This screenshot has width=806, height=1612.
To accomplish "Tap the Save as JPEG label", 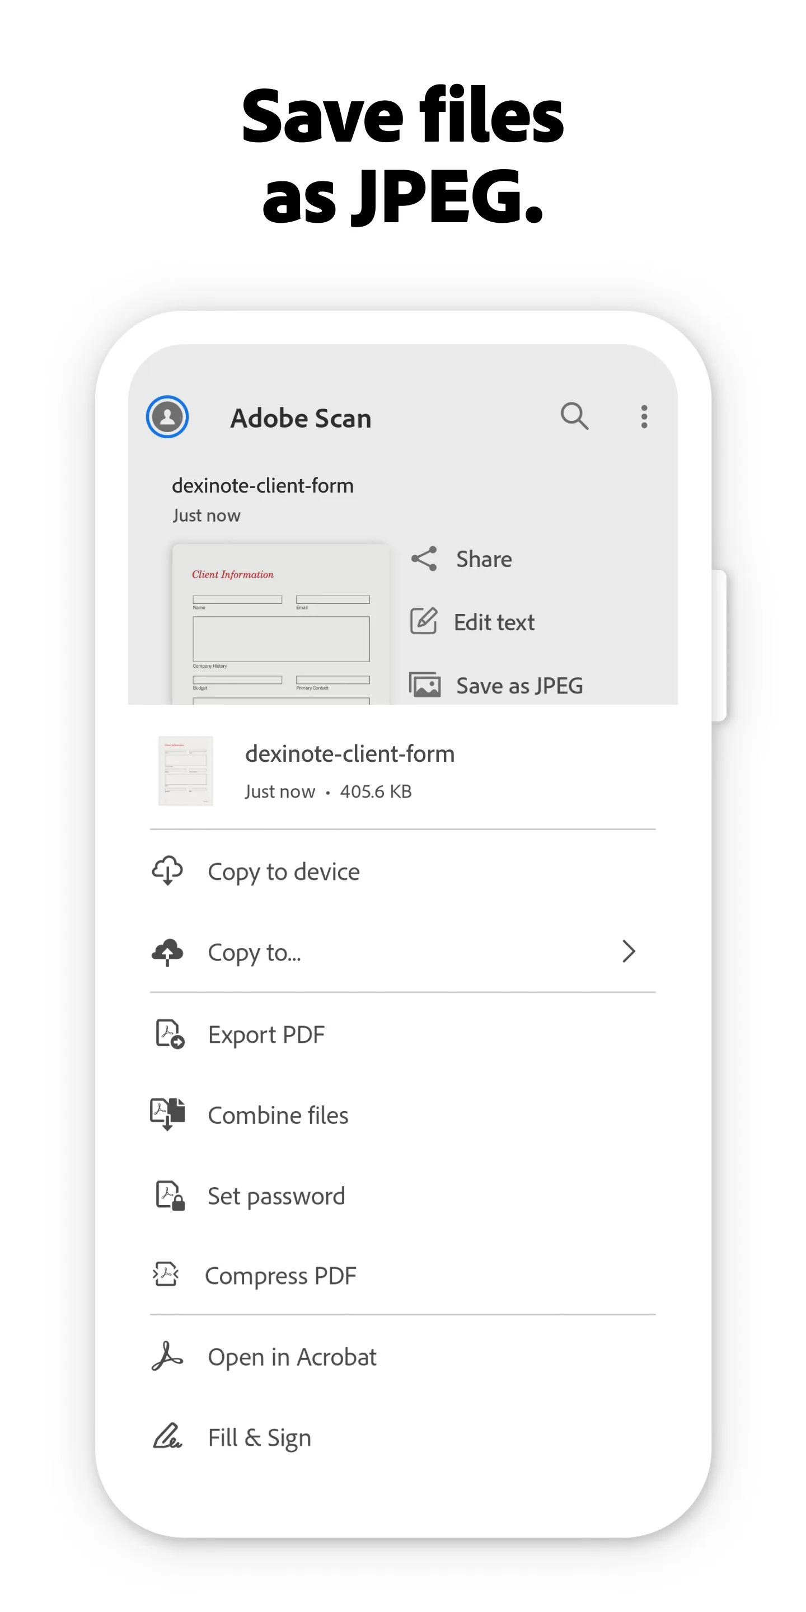I will [519, 686].
